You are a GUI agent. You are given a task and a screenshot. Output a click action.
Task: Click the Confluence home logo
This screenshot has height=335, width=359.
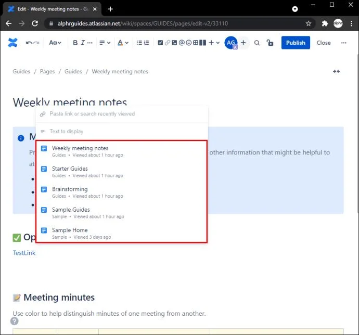click(x=13, y=43)
